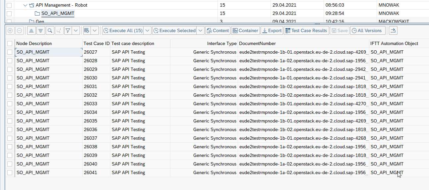Click the grid layout settings icon
This screenshot has height=190, width=429.
tap(87, 30)
